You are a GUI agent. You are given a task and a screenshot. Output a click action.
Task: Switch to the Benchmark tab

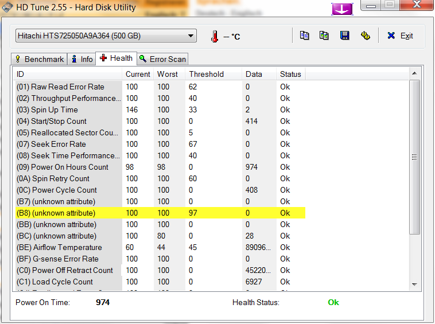(39, 59)
